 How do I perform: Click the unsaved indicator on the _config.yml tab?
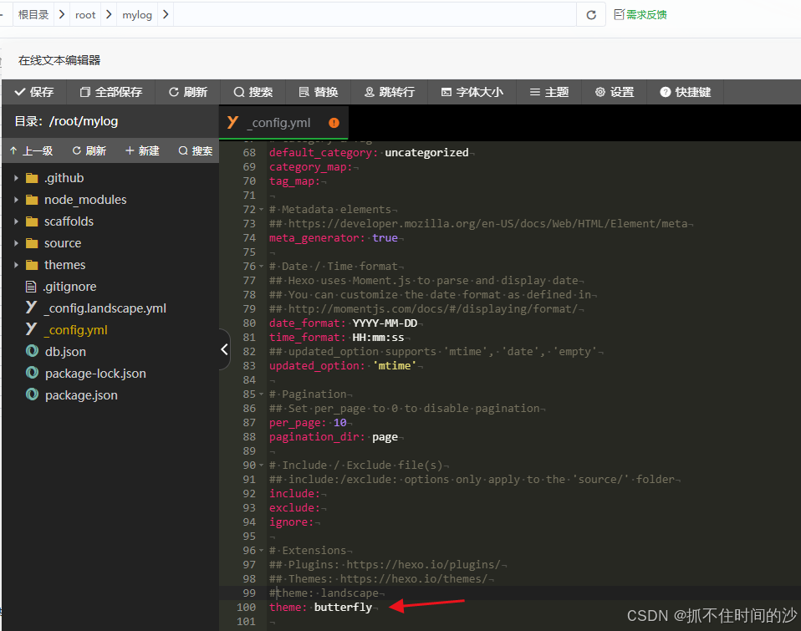[334, 123]
